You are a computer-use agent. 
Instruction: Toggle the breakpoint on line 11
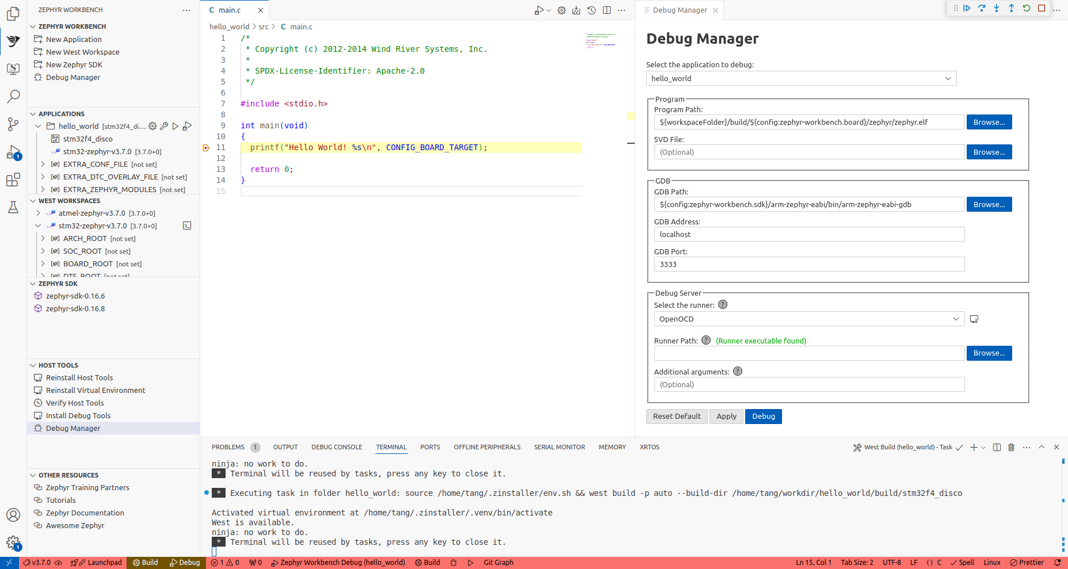click(x=206, y=148)
